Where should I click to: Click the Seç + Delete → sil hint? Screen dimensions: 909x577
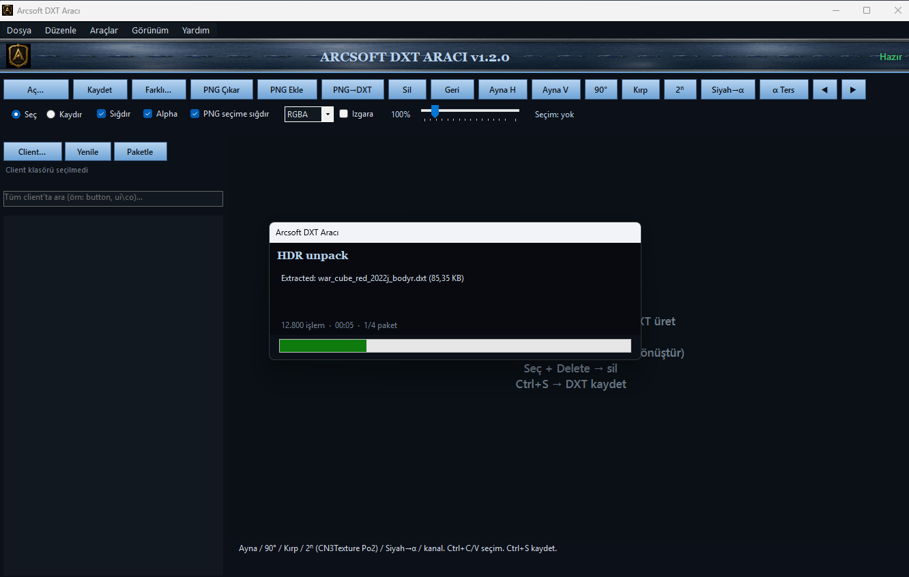(571, 368)
